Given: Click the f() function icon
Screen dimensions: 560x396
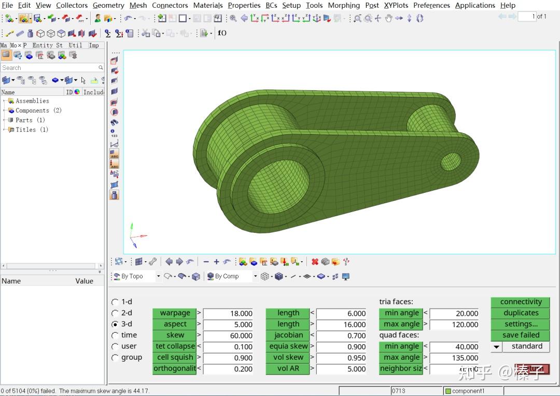Looking at the screenshot, I should [222, 33].
